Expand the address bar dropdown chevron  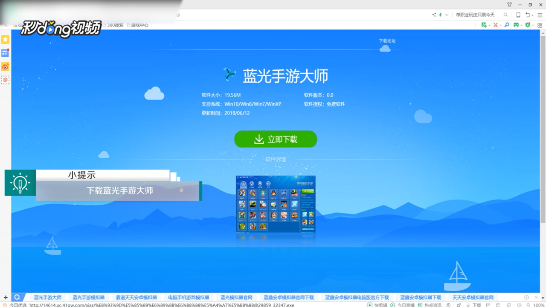447,15
